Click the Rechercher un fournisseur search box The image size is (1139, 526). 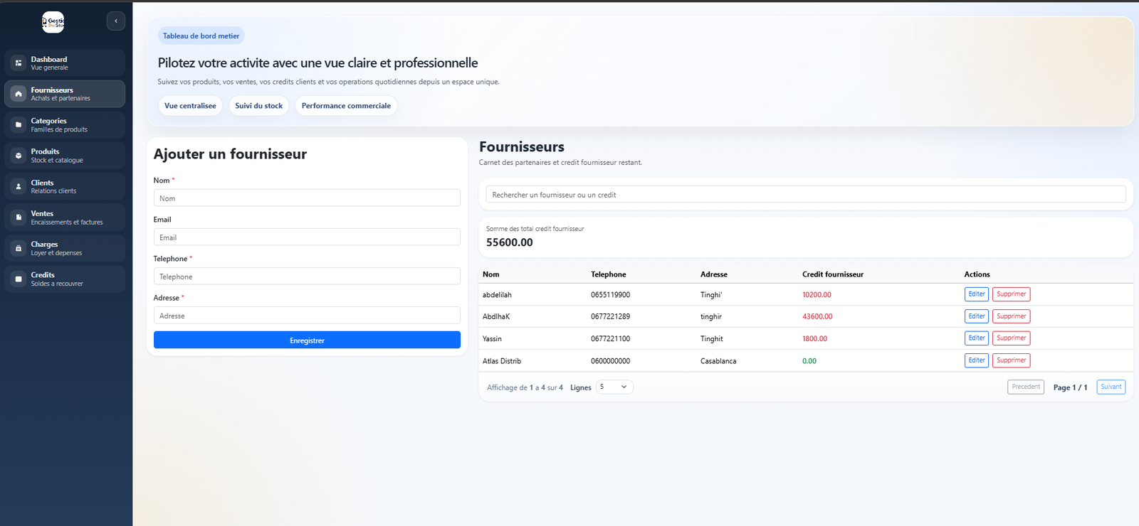click(806, 195)
